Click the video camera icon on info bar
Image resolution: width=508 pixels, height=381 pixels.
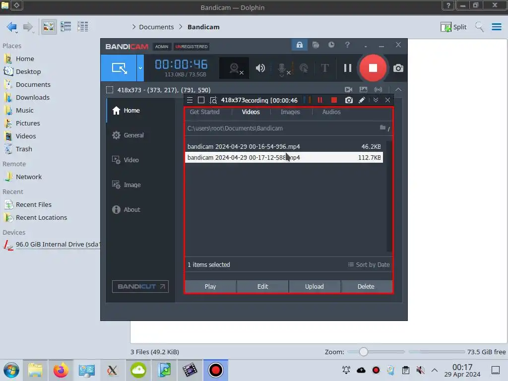[349, 90]
